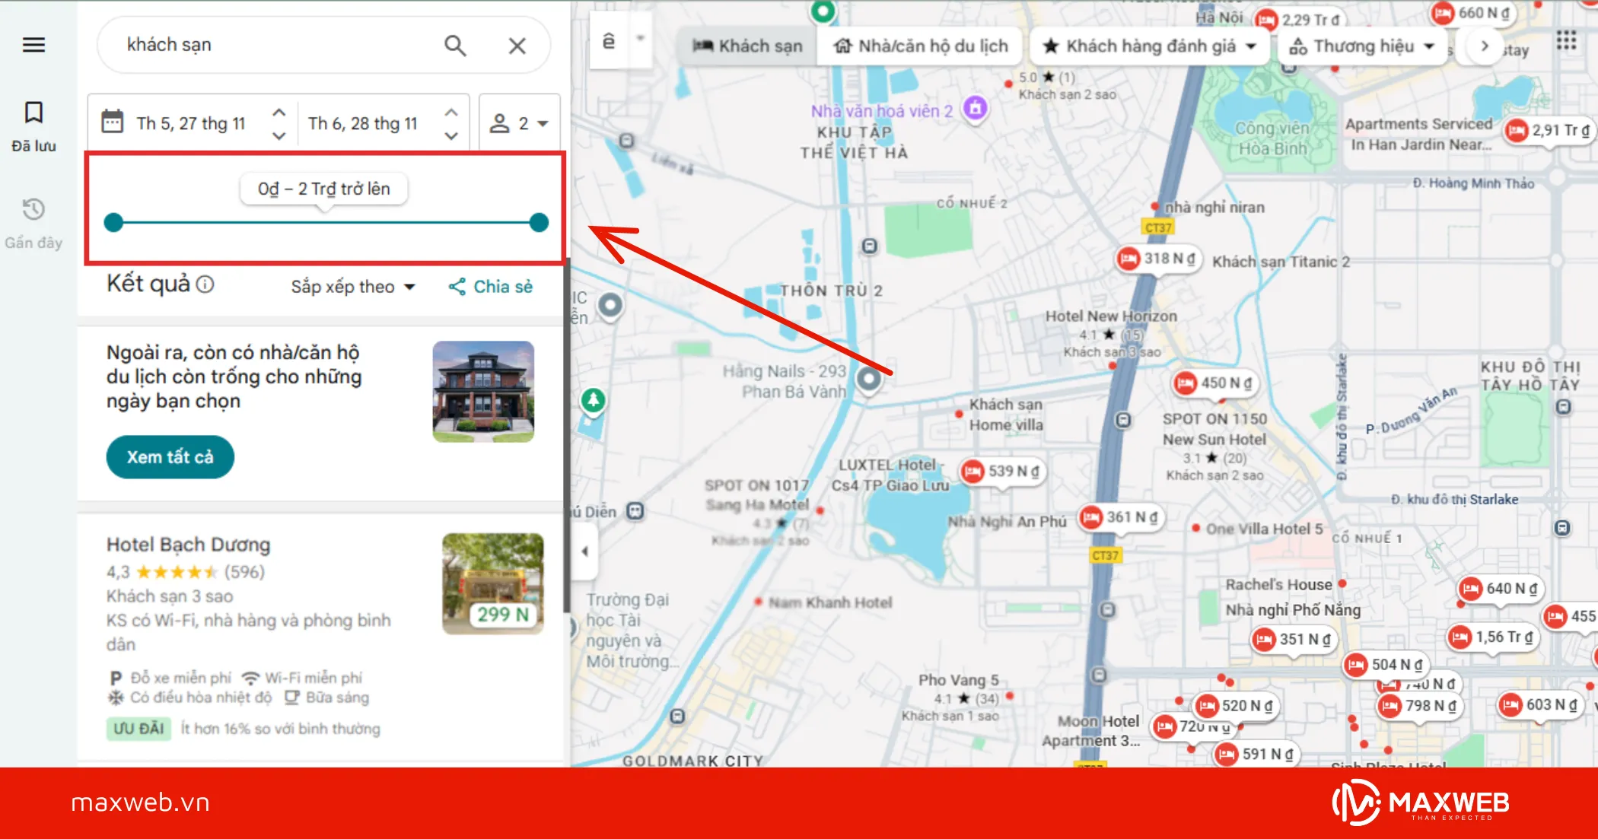Open the Khách hàng đánh giá rating dropdown
The width and height of the screenshot is (1598, 839).
[1149, 46]
